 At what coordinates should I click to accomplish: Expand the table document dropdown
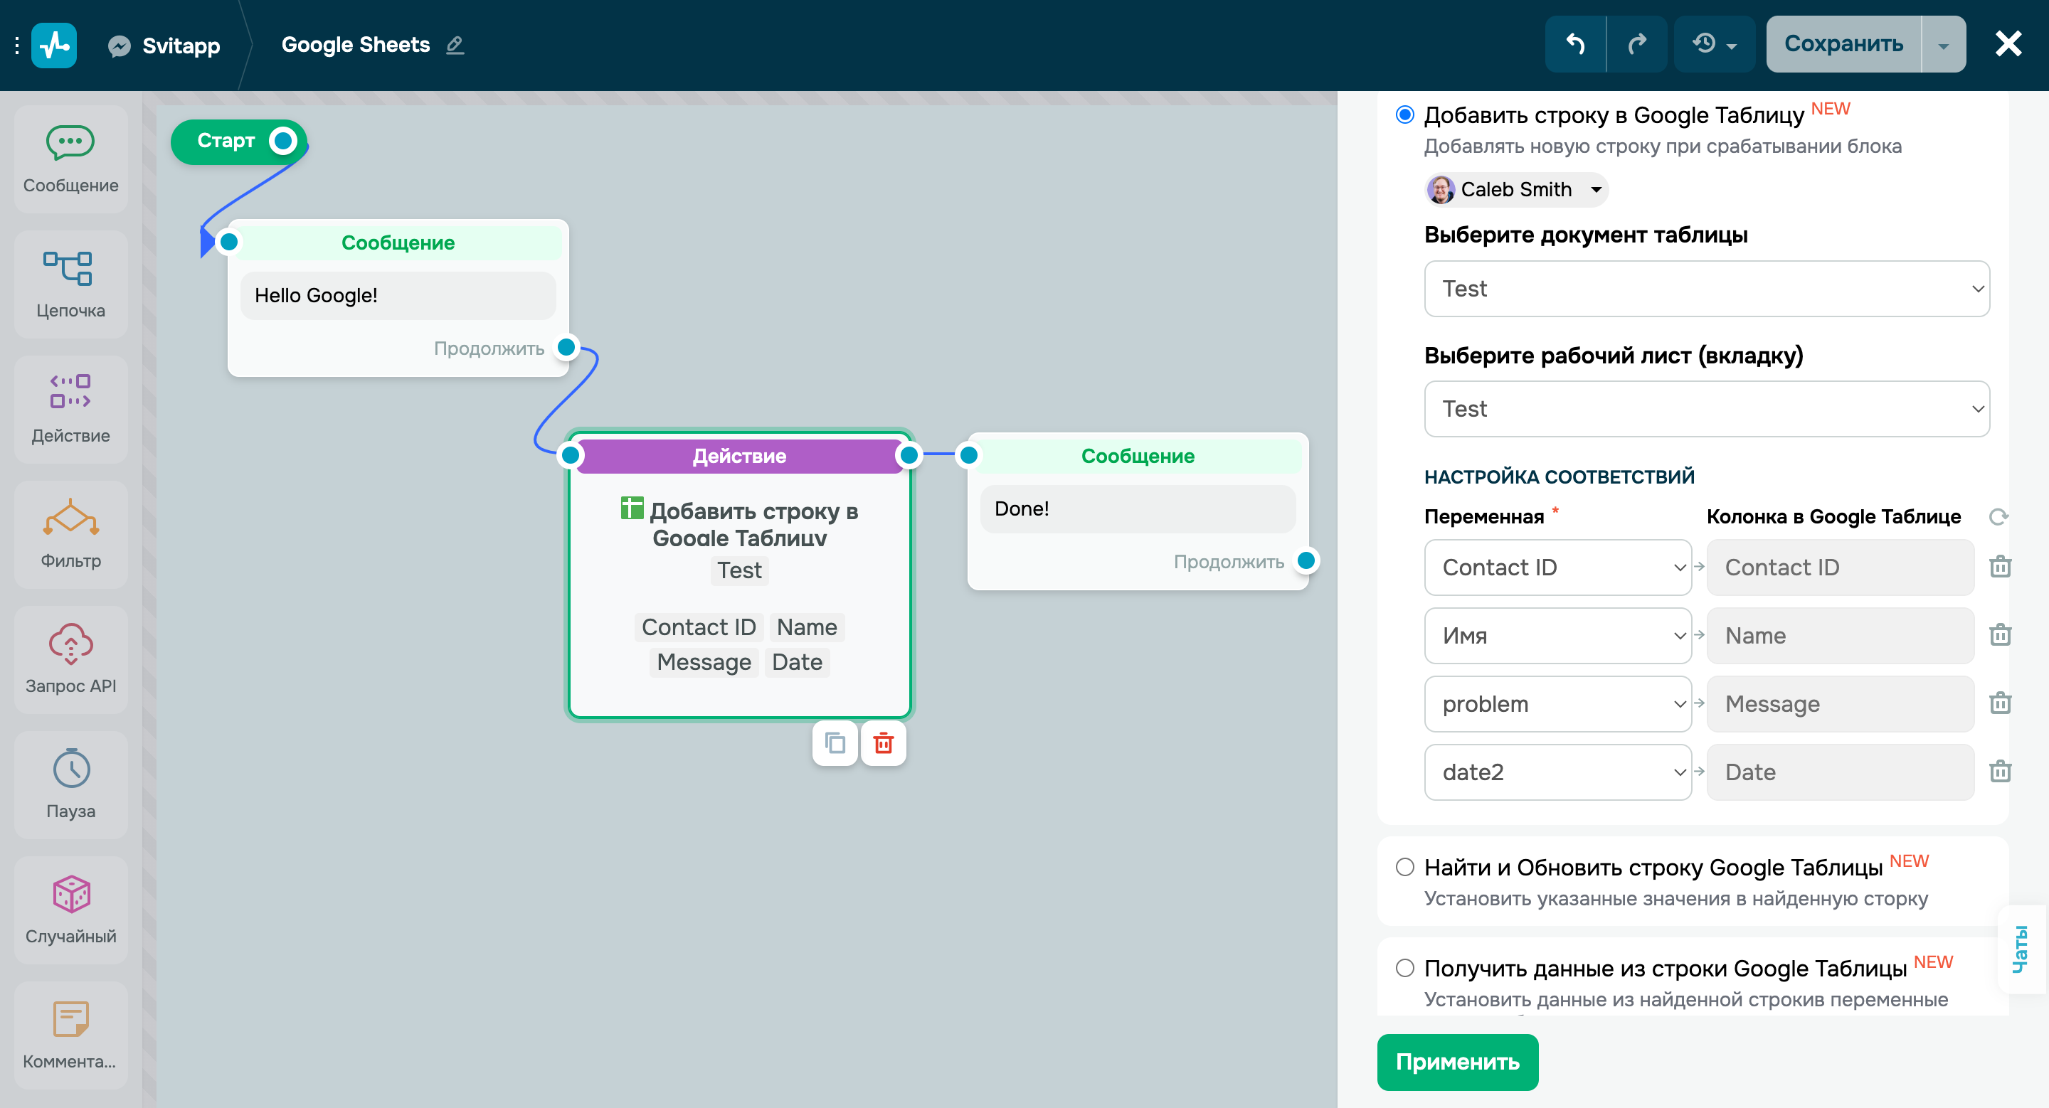click(x=1706, y=289)
